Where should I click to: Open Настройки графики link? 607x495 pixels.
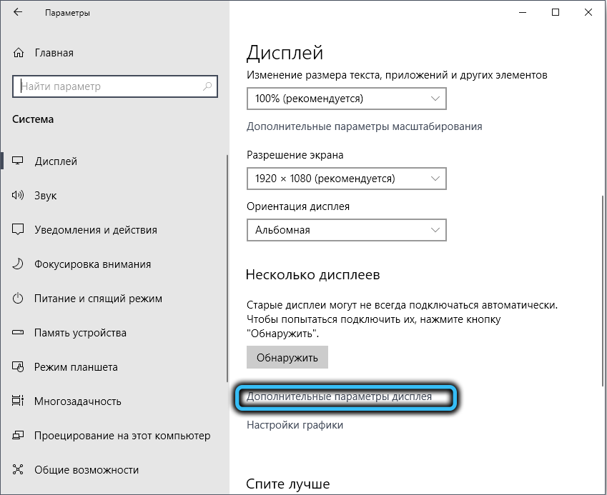pos(295,425)
